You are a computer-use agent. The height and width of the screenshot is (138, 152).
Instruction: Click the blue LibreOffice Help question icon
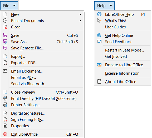99,14
